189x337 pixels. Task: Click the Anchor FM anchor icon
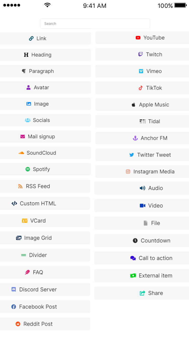(135, 138)
